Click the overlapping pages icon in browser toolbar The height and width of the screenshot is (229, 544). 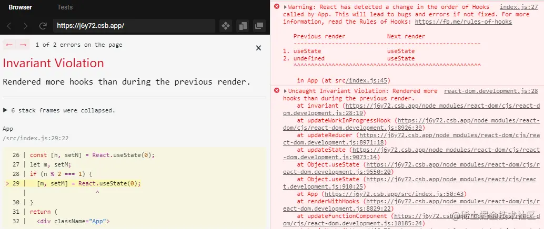click(243, 26)
